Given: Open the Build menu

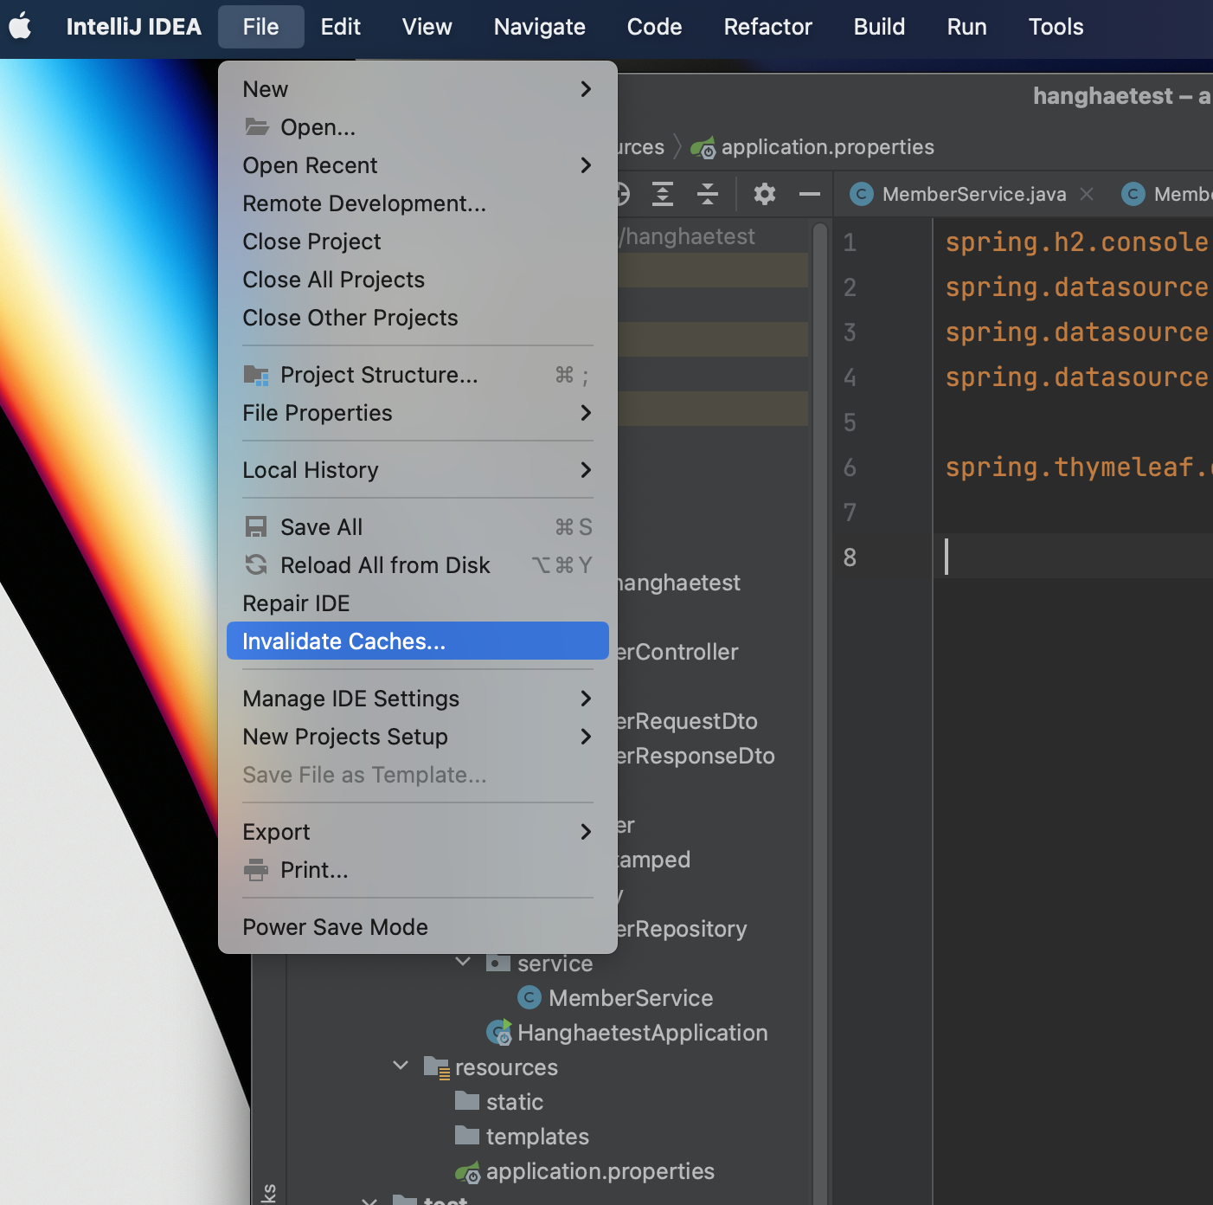Looking at the screenshot, I should tap(879, 27).
